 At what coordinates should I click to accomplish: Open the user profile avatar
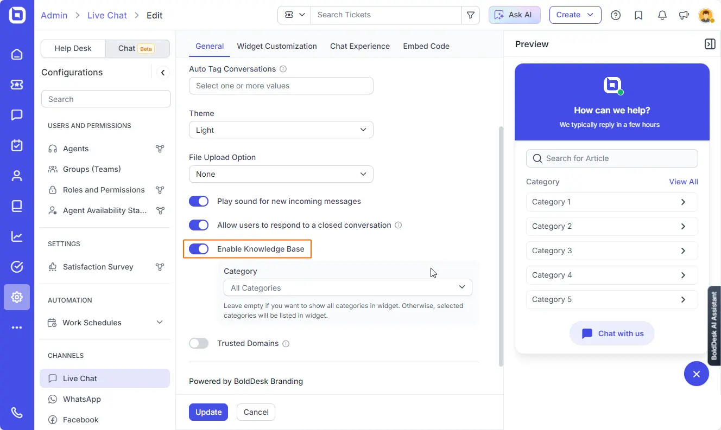click(706, 15)
